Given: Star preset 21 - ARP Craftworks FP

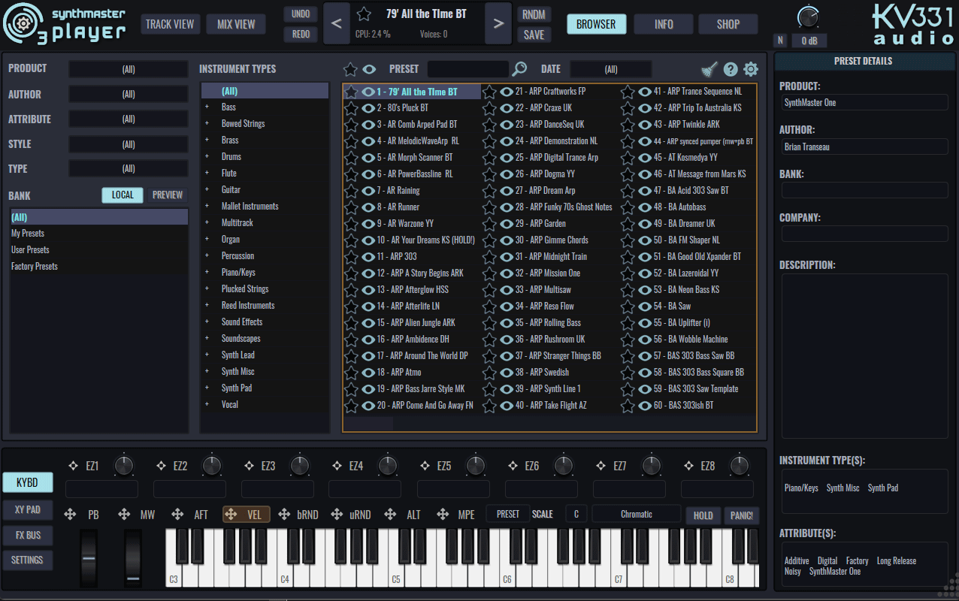Looking at the screenshot, I should pyautogui.click(x=490, y=92).
